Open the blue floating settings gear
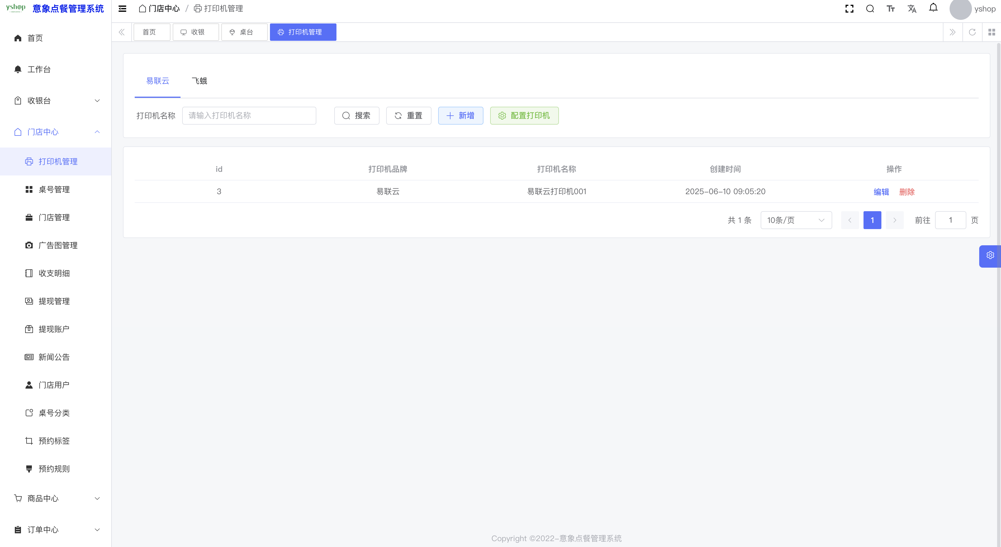 (990, 256)
